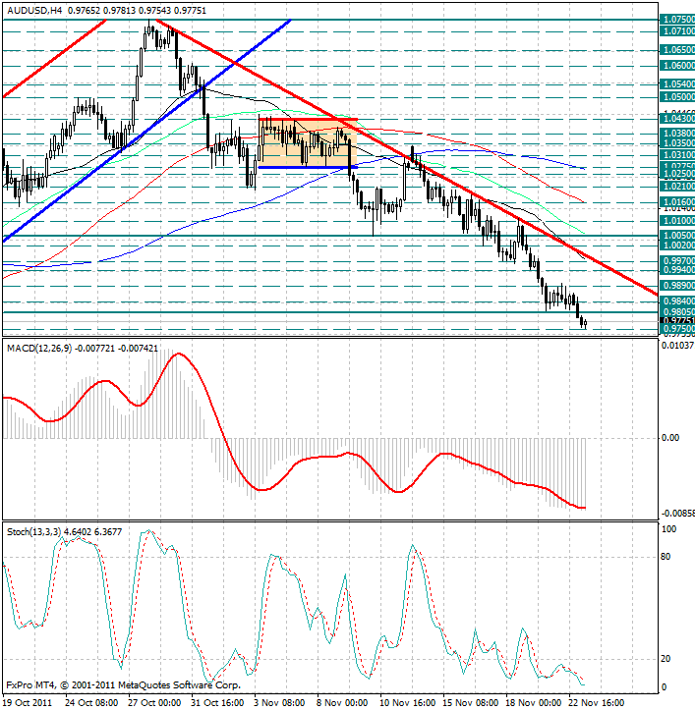695x710 pixels.
Task: Click the 27 Oct 00:00 time label
Action: pos(154,703)
